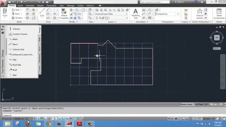Screen dimensions: 226x127
Task: Open the QuickCalc calculator icon
Action: [186, 18]
